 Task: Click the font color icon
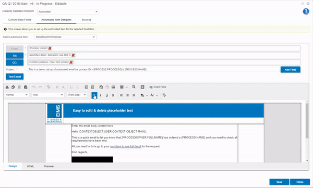142,95
